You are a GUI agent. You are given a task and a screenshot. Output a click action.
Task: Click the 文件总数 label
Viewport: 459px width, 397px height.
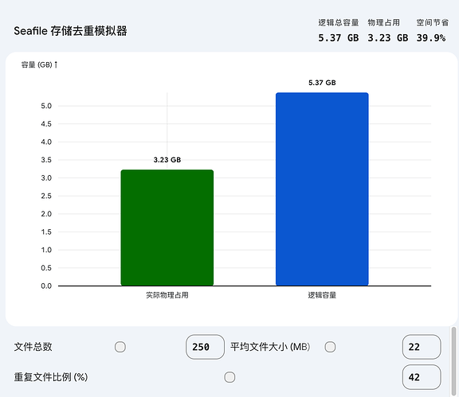tap(33, 347)
